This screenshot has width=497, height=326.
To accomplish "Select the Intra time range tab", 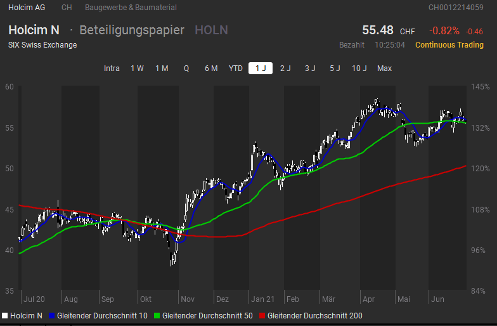I will click(x=112, y=68).
